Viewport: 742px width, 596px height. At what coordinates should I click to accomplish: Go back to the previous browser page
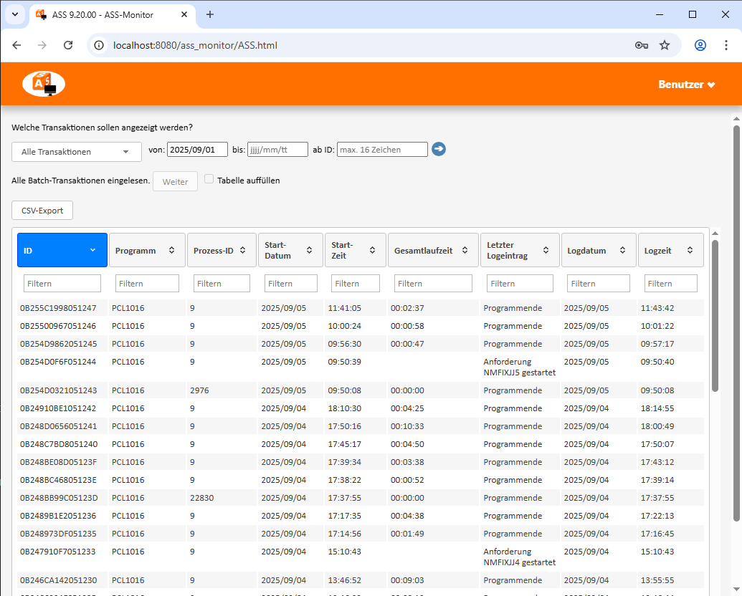[x=16, y=45]
